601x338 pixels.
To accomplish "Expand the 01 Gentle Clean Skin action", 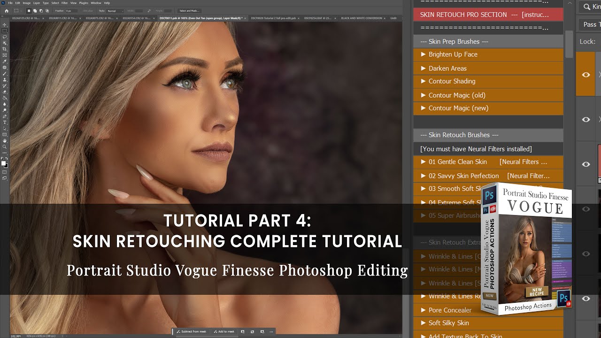I will click(x=424, y=161).
